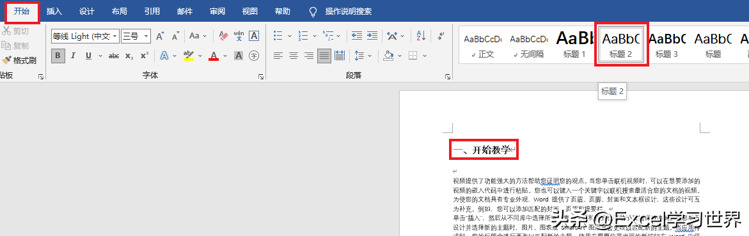The image size is (749, 236).
Task: Open clipboard pane launcher
Action: [x=40, y=76]
